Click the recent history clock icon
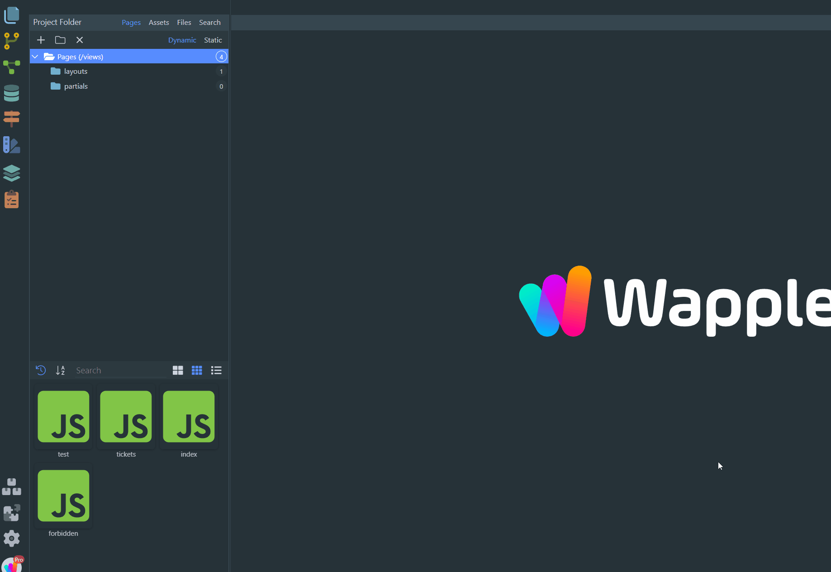 (x=41, y=370)
